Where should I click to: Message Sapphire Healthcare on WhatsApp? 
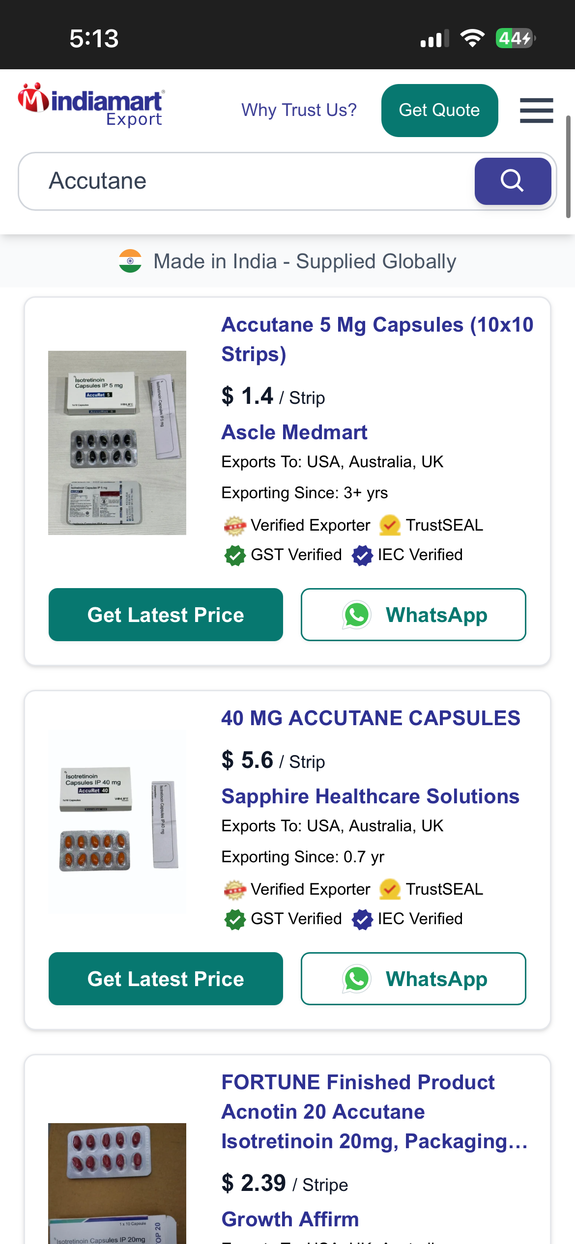[x=413, y=979]
